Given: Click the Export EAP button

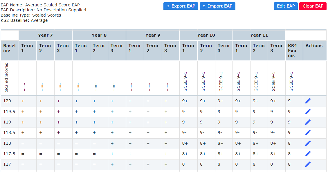Looking at the screenshot, I should click(x=181, y=6).
